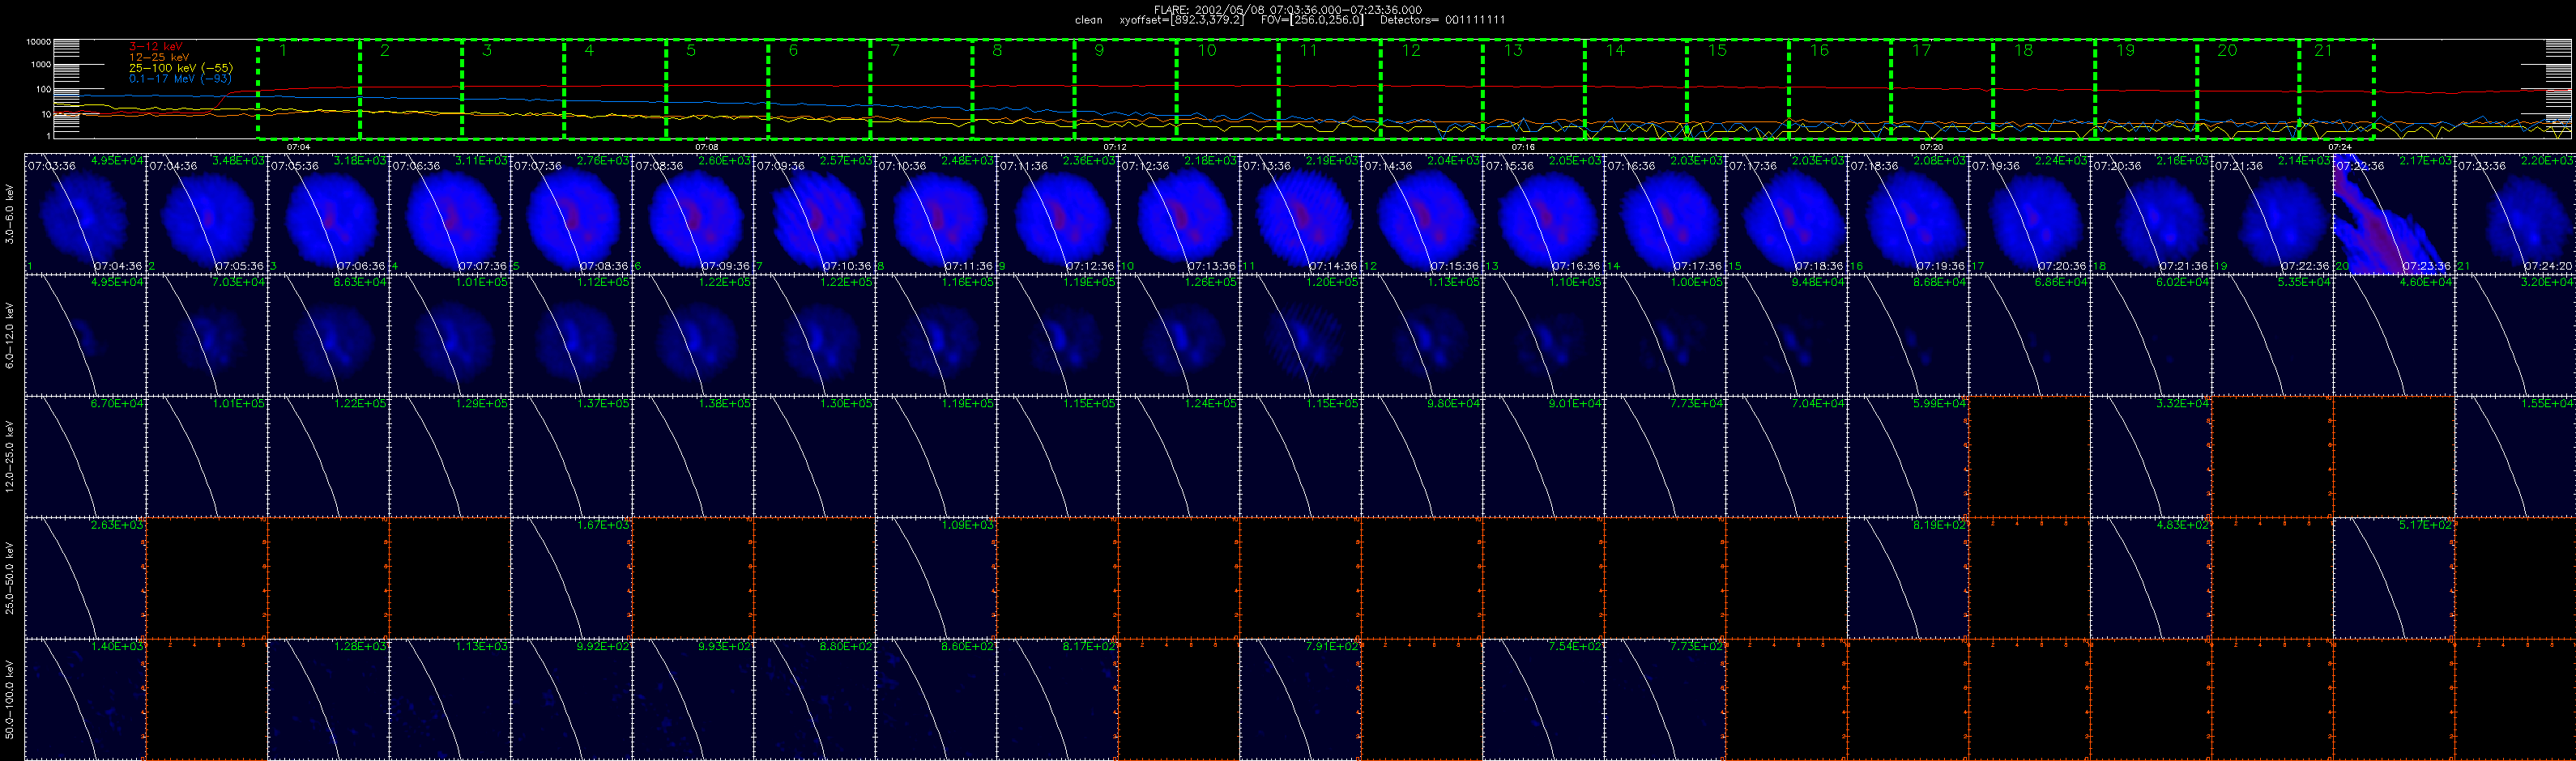The width and height of the screenshot is (2576, 761).
Task: Open the streaked 3.0-6.0 keV image at 07:22:36
Action: [2394, 214]
